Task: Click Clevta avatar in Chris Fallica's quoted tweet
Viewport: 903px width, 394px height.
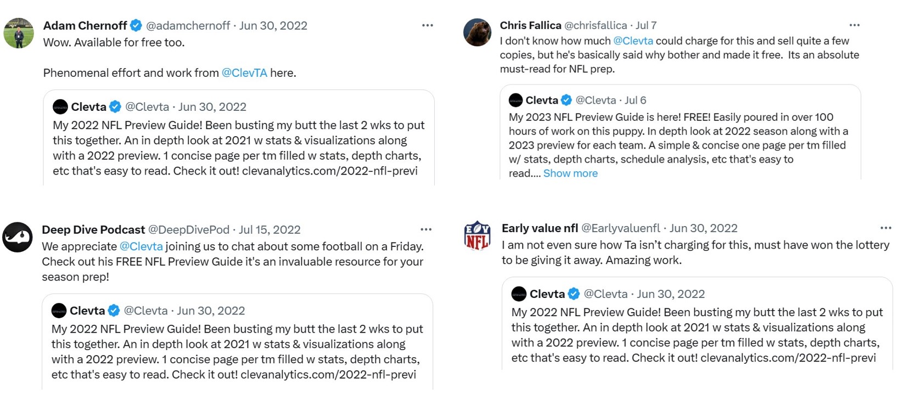Action: (516, 100)
